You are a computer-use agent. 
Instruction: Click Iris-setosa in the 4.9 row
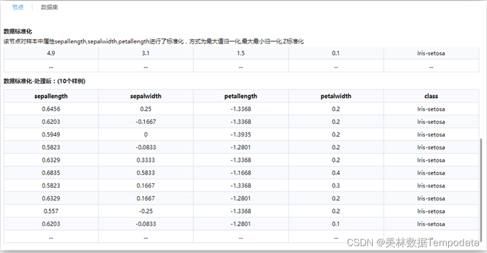(x=431, y=54)
